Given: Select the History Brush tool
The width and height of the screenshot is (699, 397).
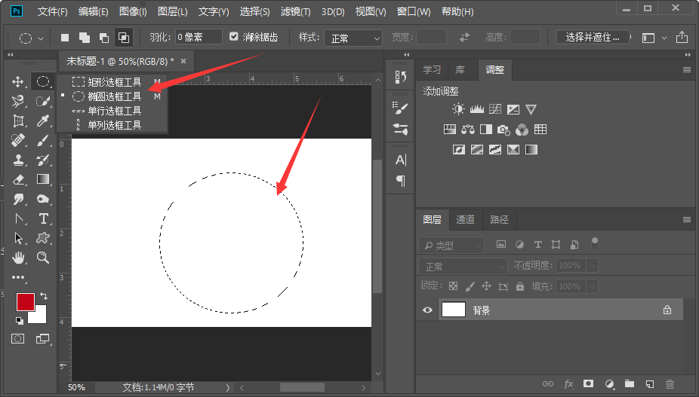Looking at the screenshot, I should click(x=43, y=160).
